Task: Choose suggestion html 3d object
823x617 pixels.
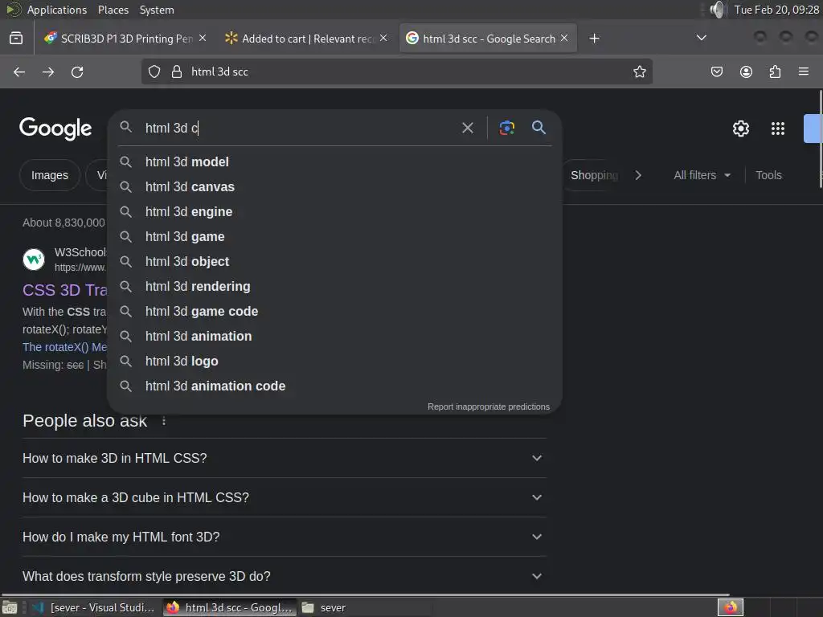Action: coord(334,261)
